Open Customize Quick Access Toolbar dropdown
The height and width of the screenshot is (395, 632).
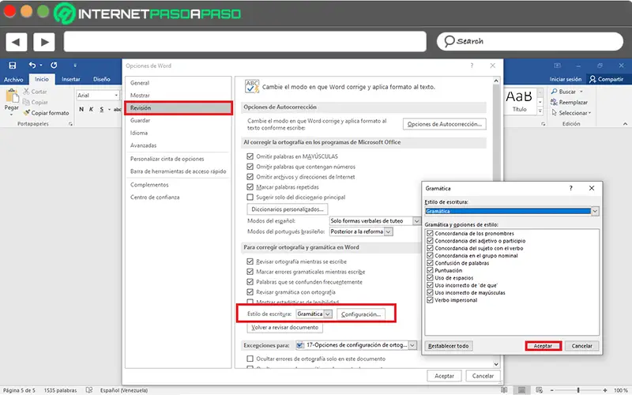click(x=75, y=66)
